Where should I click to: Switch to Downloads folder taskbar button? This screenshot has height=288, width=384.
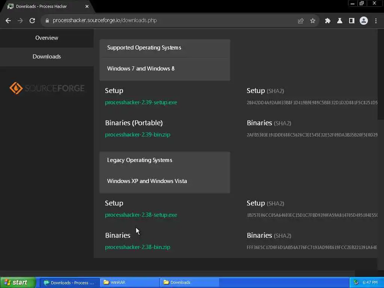[x=189, y=283]
